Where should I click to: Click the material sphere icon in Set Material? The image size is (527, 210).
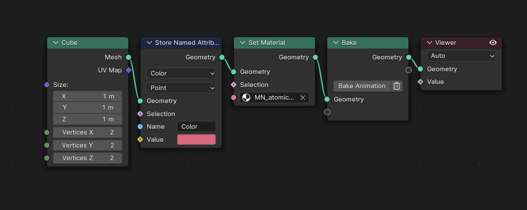246,98
